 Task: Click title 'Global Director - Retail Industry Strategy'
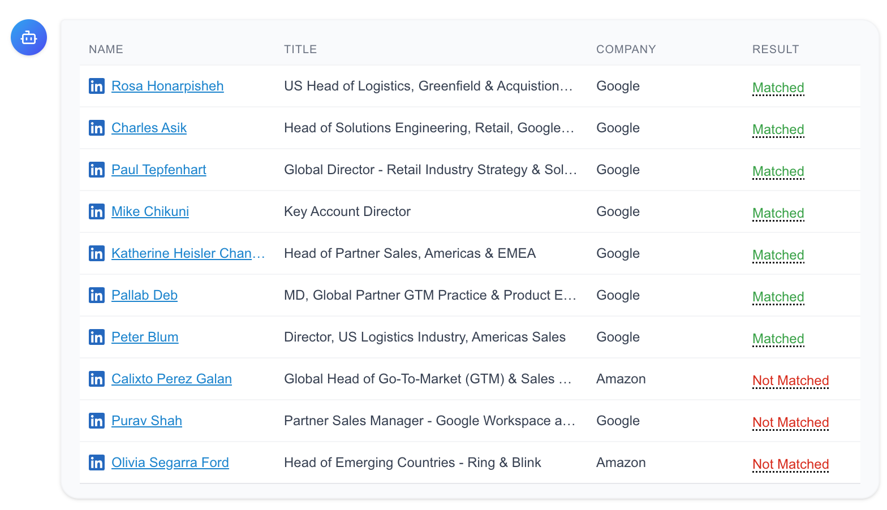pyautogui.click(x=430, y=170)
